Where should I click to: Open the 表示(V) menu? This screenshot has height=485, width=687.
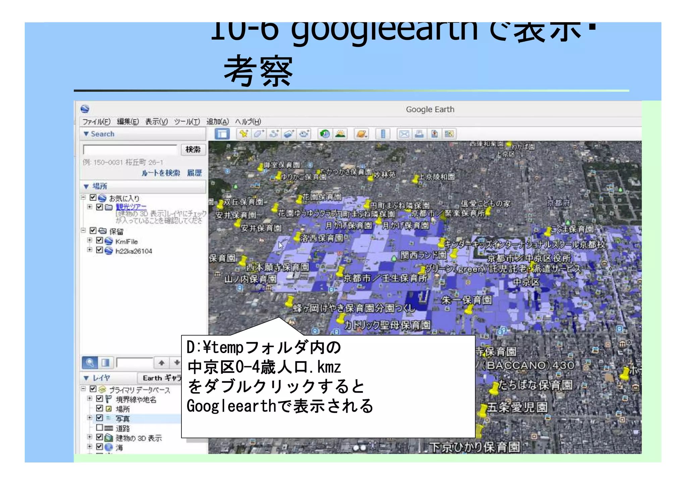tap(156, 122)
